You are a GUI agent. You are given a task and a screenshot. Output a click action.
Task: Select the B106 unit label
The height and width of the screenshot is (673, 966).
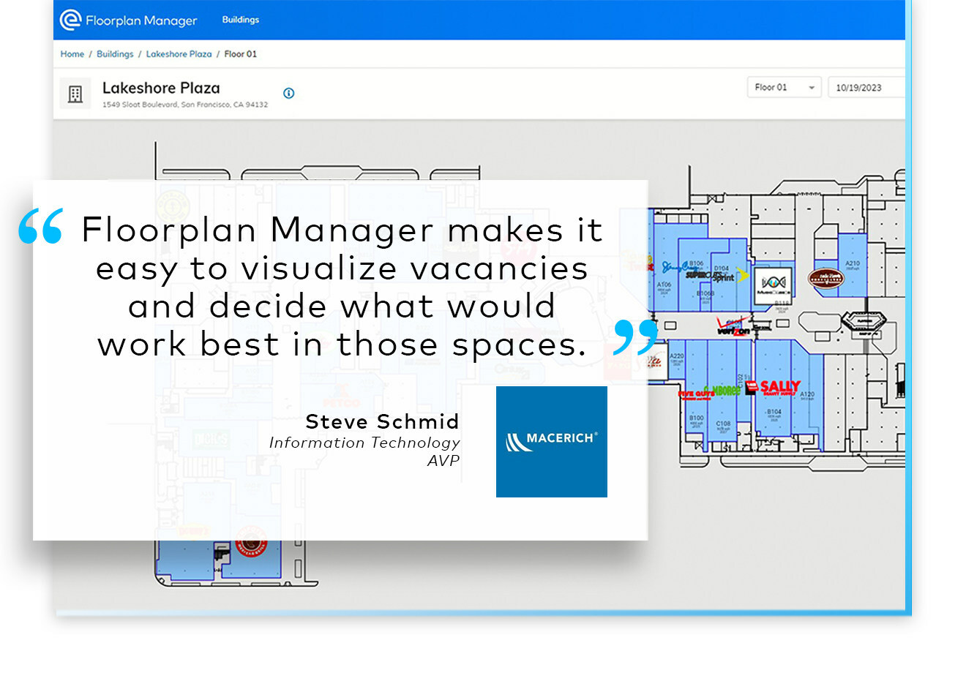(x=696, y=264)
